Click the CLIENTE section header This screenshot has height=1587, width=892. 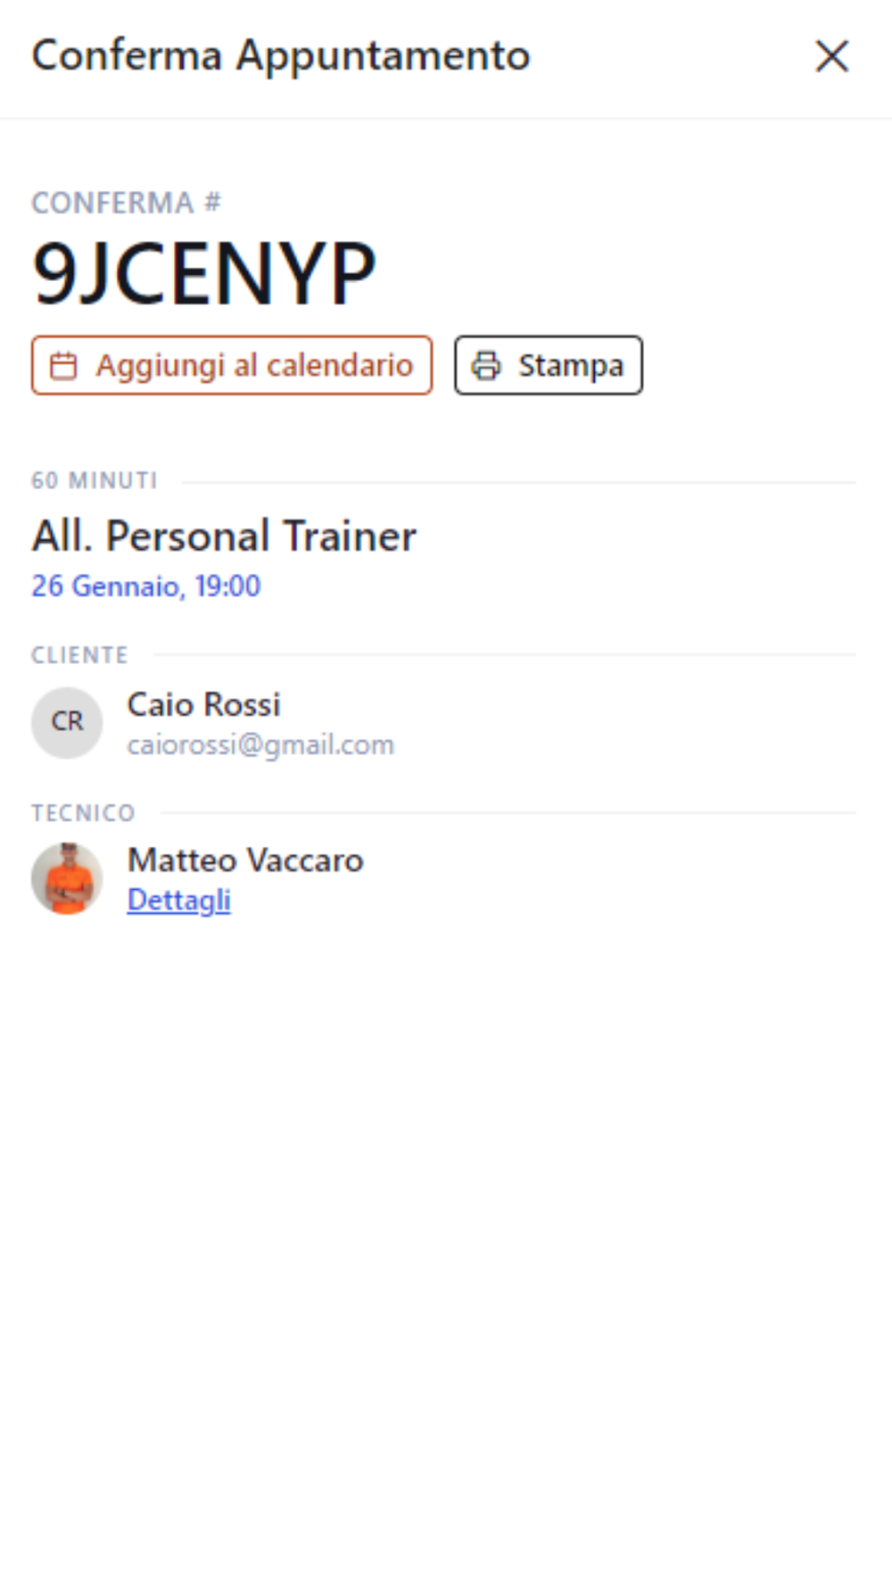pos(79,655)
